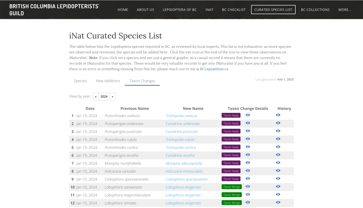Image resolution: width=363 pixels, height=208 pixels.
Task: Follow the Caradrina posticata species link
Action: point(182,131)
